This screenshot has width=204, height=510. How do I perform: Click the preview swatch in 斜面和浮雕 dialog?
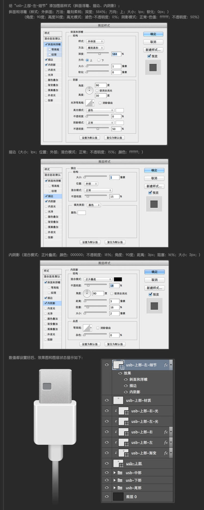pyautogui.click(x=153, y=67)
